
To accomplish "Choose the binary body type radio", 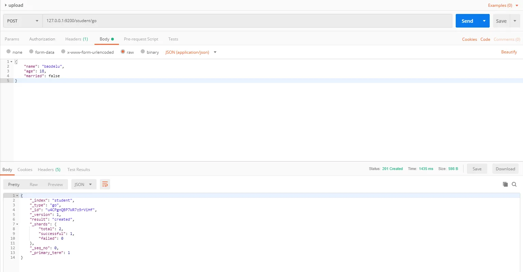I will [x=143, y=52].
